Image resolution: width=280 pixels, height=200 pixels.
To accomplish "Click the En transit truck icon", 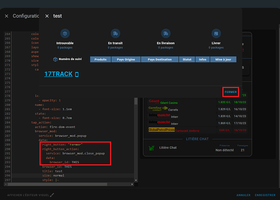I will (115, 33).
